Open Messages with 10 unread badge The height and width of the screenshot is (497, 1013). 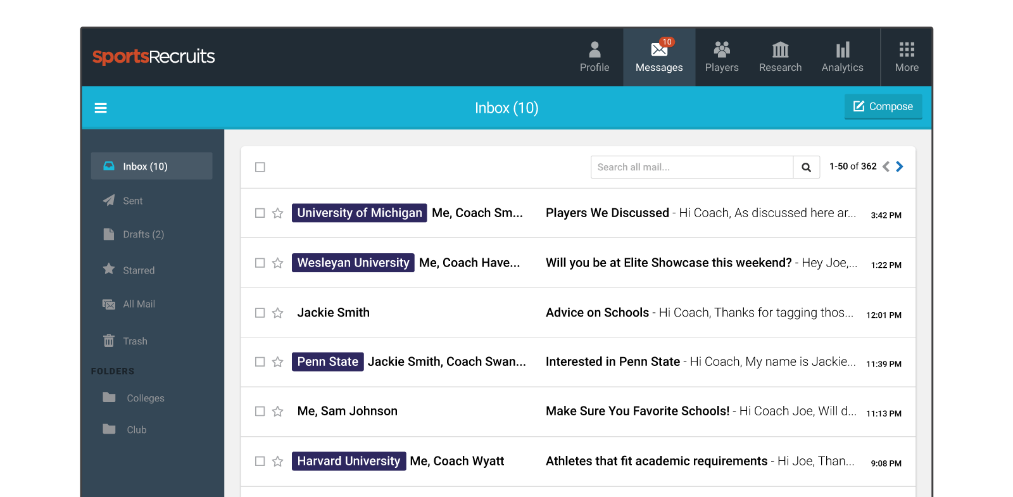tap(659, 57)
